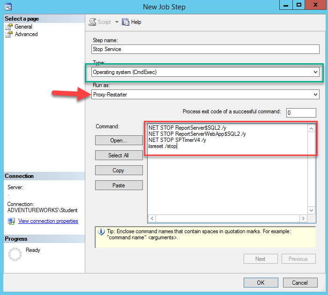
Task: Expand the Script dropdown arrow
Action: pyautogui.click(x=117, y=22)
